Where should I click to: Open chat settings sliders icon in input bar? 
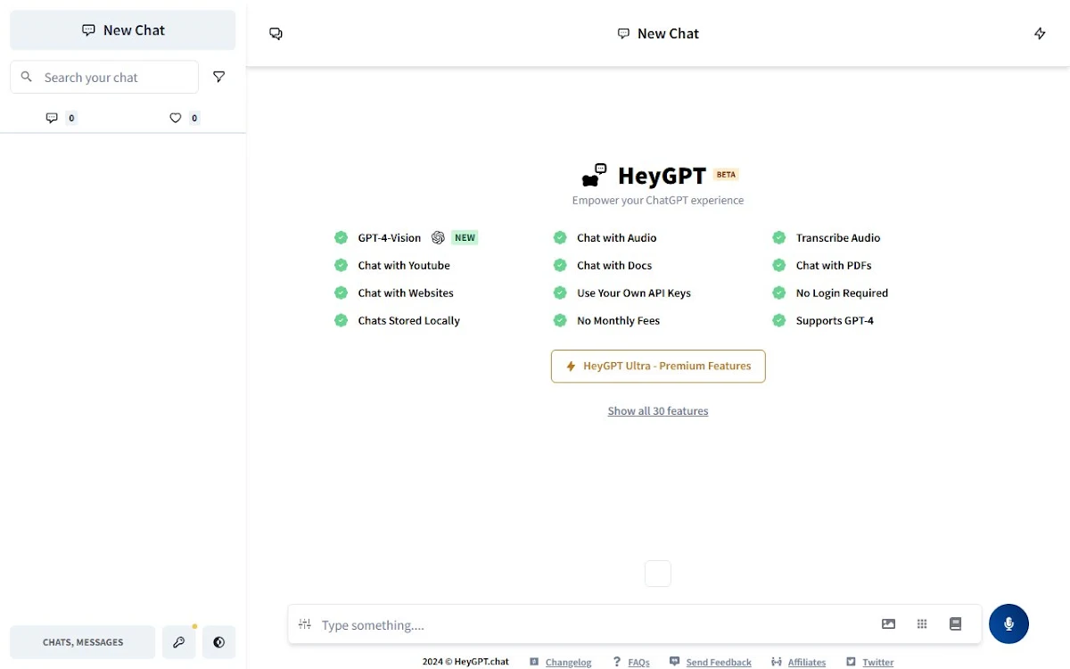coord(305,624)
